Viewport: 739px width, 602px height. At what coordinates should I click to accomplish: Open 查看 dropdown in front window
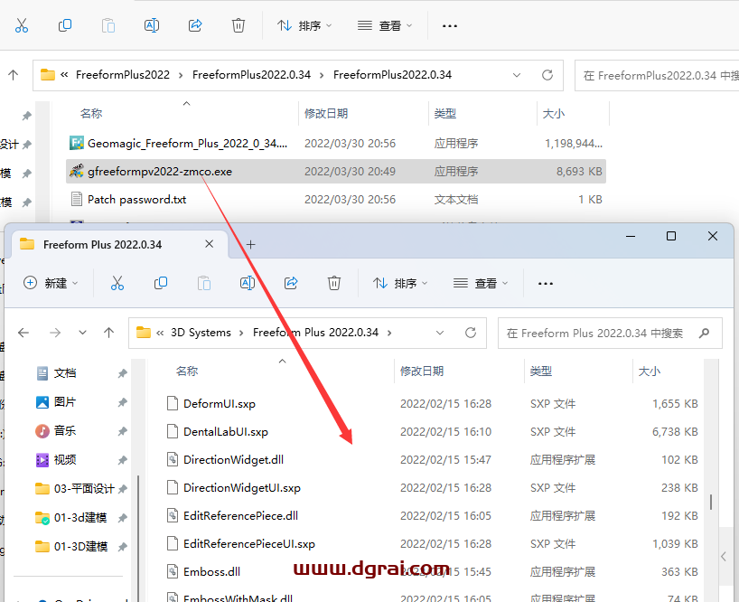click(481, 283)
